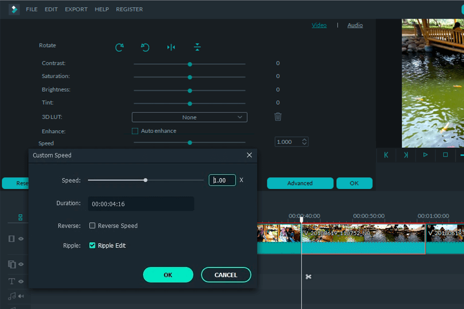464x309 pixels.
Task: Click the OK button beside Advanced
Action: pyautogui.click(x=354, y=183)
